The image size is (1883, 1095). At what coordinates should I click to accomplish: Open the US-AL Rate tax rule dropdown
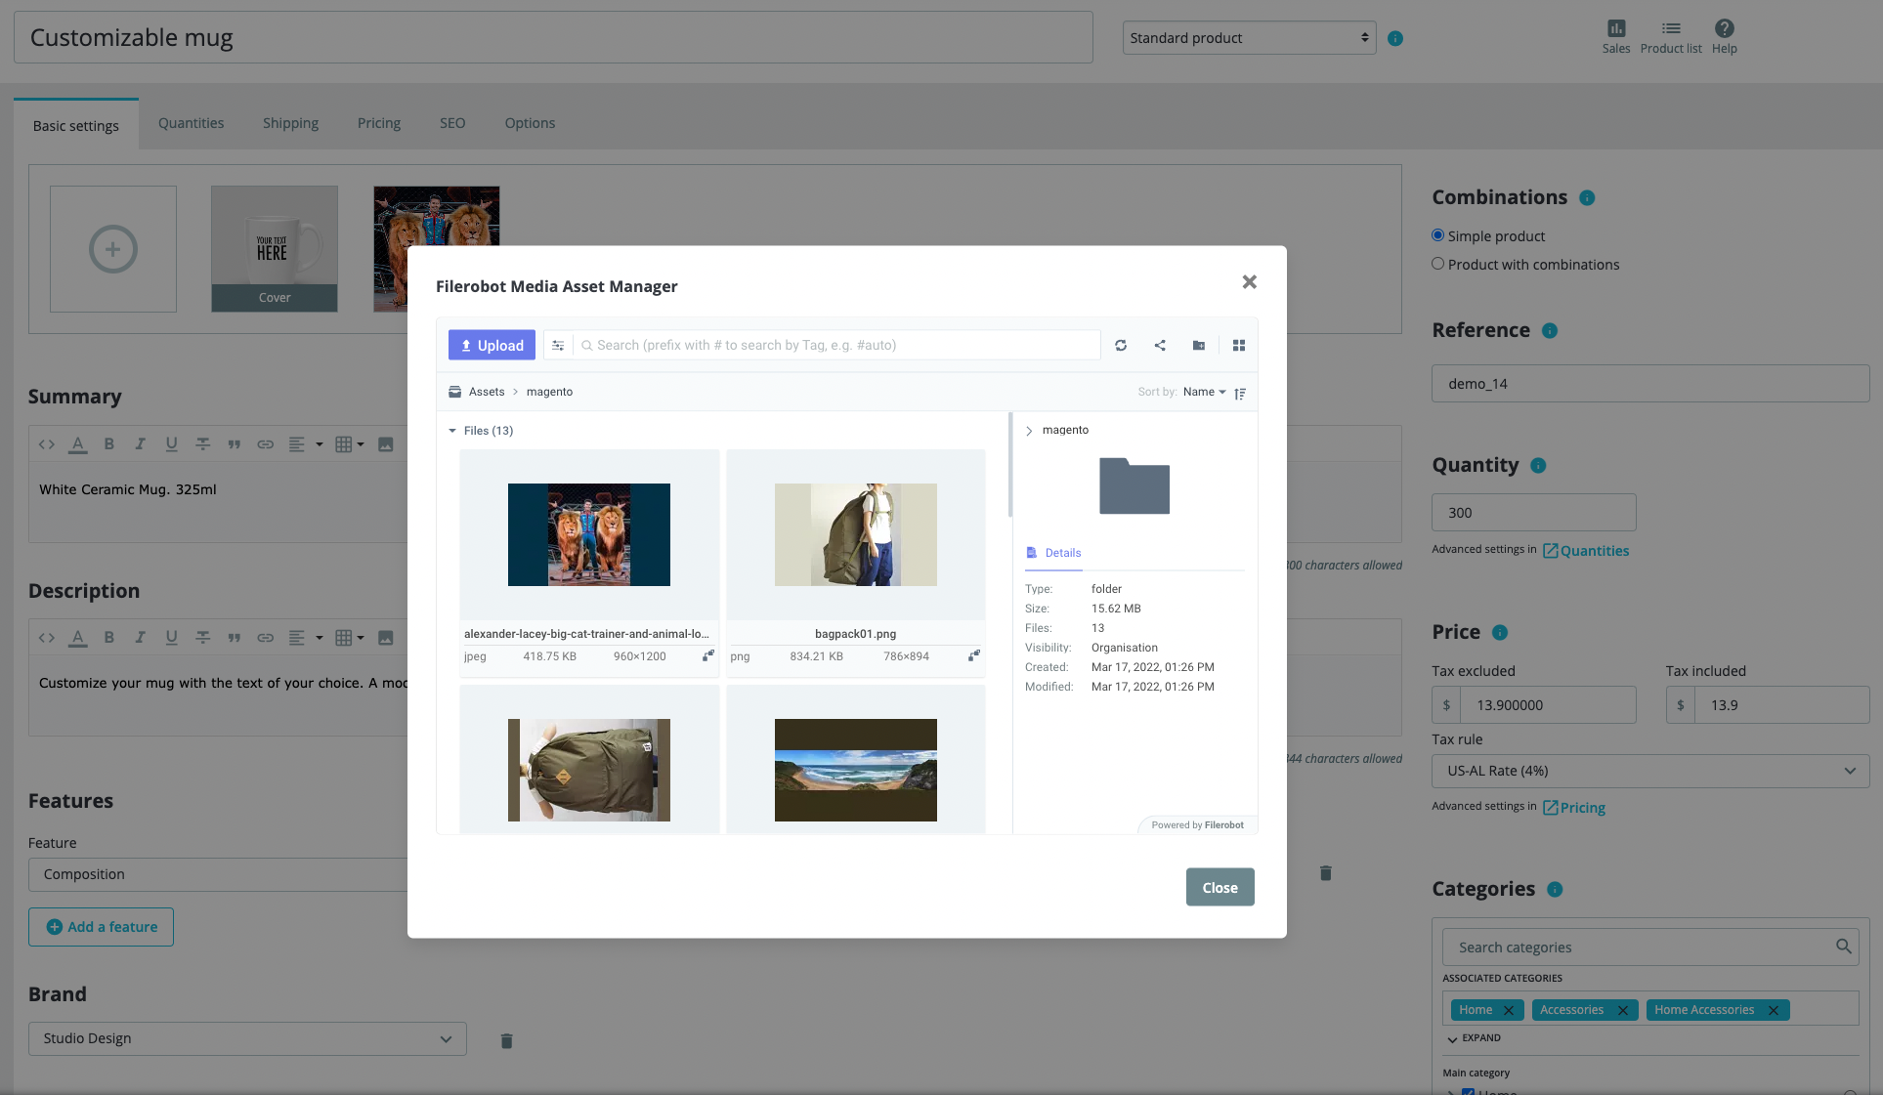(x=1650, y=771)
